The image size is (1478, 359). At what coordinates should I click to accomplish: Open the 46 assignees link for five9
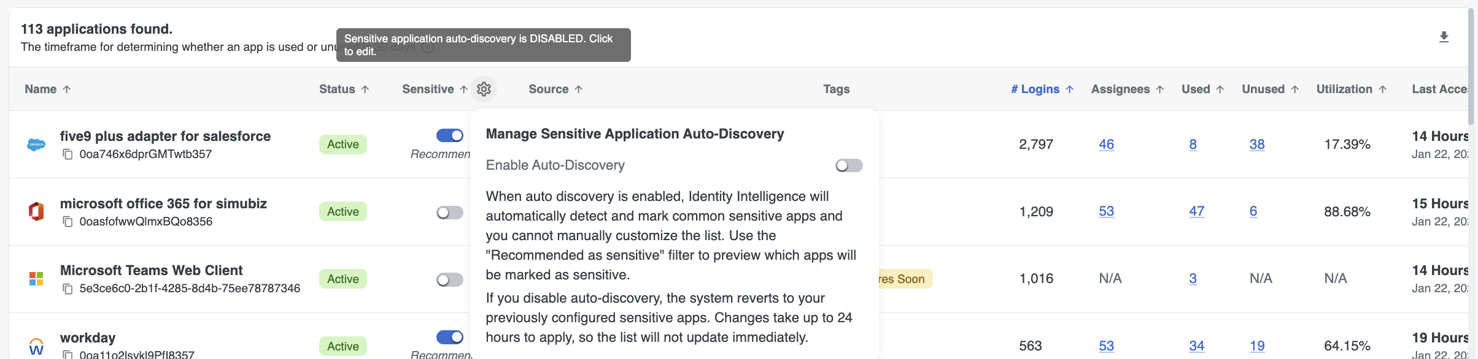click(1106, 145)
